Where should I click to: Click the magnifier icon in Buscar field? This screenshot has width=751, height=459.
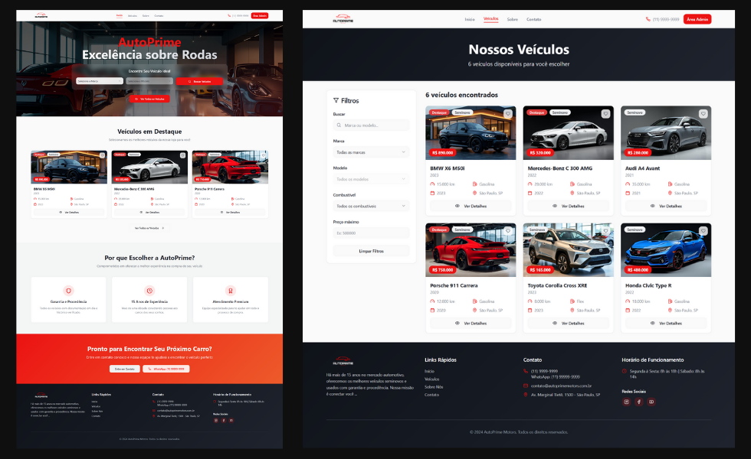pos(339,125)
